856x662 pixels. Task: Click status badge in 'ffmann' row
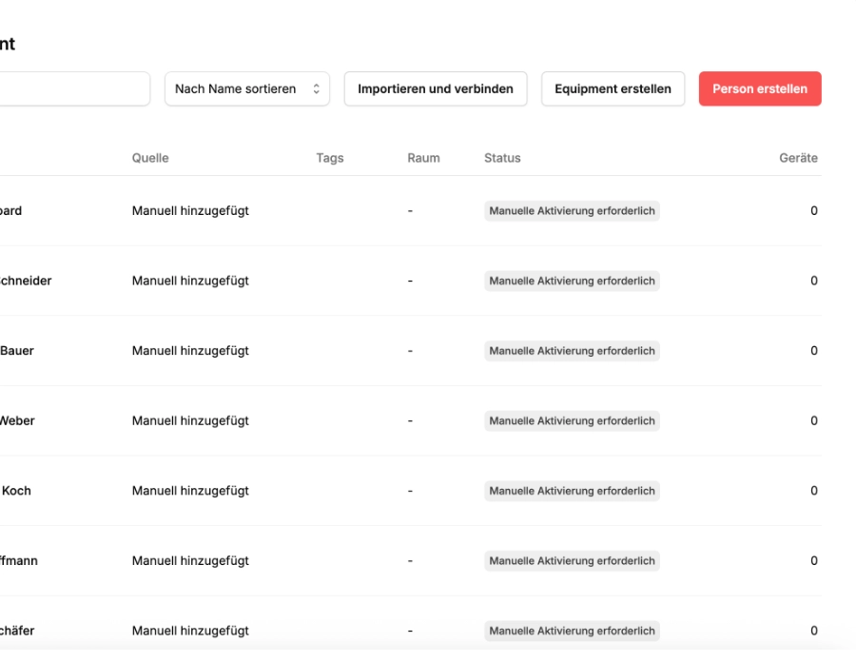(x=572, y=561)
